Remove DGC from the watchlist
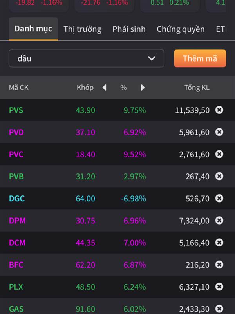 click(x=219, y=199)
